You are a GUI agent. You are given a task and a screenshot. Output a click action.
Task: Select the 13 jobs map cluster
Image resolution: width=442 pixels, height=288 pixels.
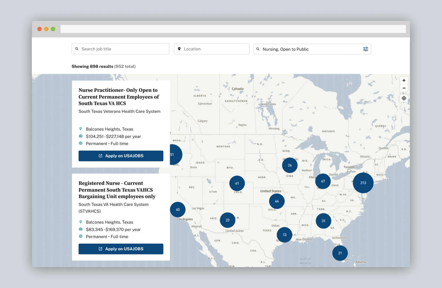coord(284,235)
